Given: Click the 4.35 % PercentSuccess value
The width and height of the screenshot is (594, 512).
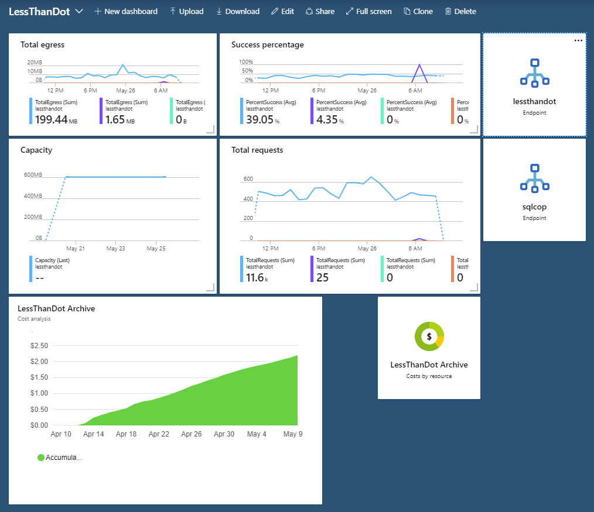Looking at the screenshot, I should point(330,119).
